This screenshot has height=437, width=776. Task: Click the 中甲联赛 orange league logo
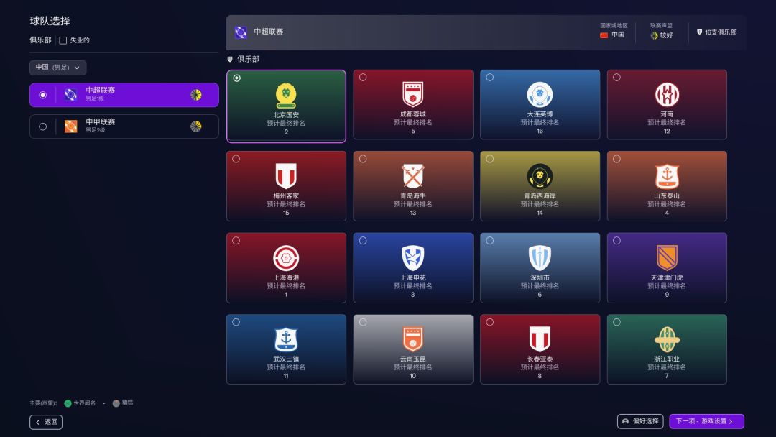coord(70,126)
